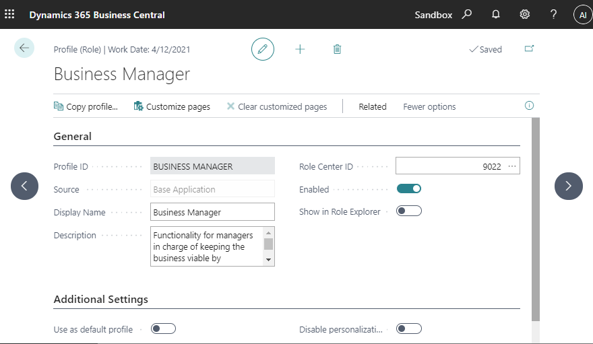Screen dimensions: 593x344
Task: Toggle Use as default profile switch
Action: point(163,329)
